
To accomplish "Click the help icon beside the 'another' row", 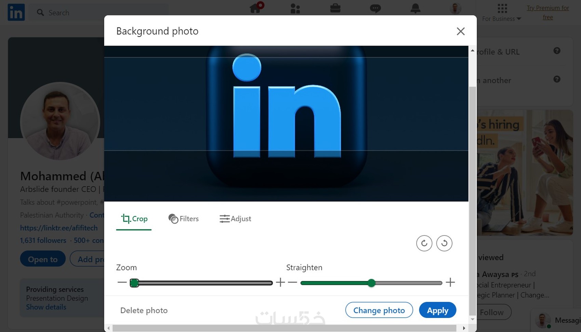I will (x=557, y=79).
